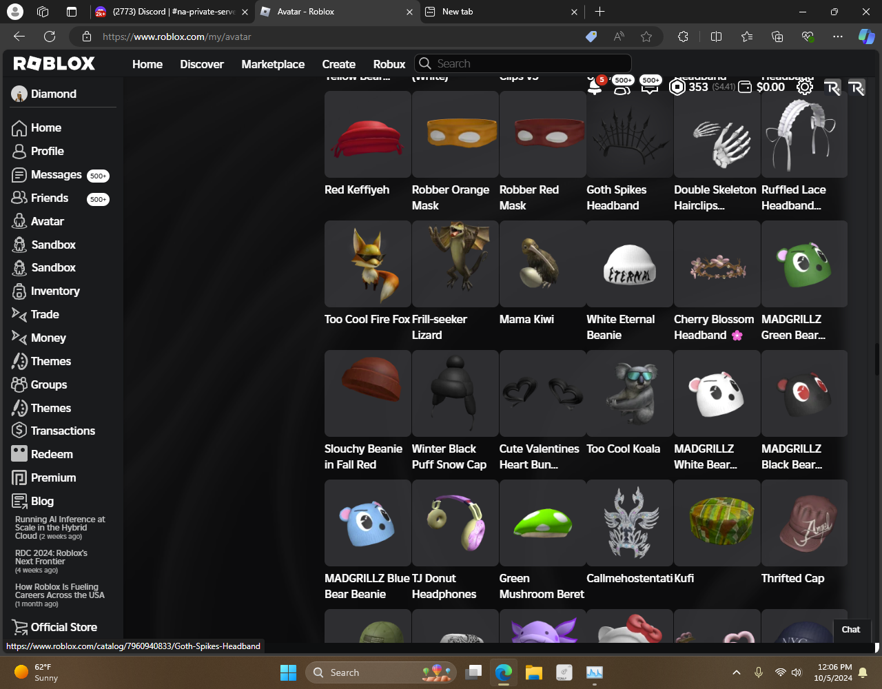
Task: Go back with the browser back arrow
Action: coord(19,37)
